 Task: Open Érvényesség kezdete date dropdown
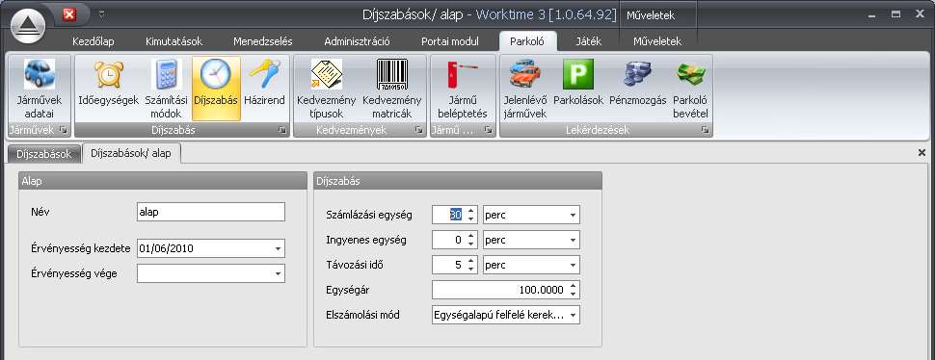pos(278,248)
